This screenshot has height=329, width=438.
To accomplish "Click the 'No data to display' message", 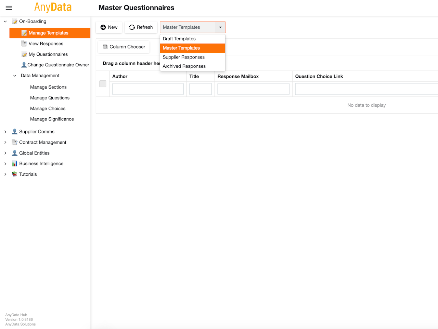I will click(366, 105).
